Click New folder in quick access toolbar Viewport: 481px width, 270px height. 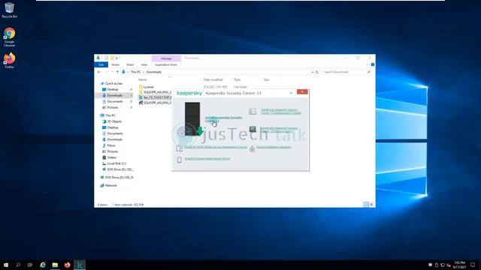[x=112, y=58]
